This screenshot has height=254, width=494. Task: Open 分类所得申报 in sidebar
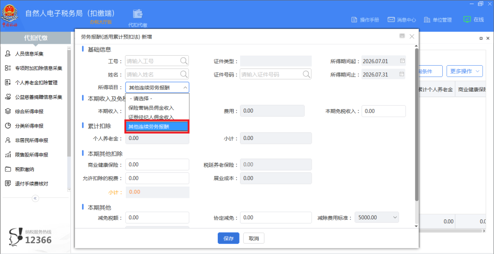pyautogui.click(x=29, y=126)
